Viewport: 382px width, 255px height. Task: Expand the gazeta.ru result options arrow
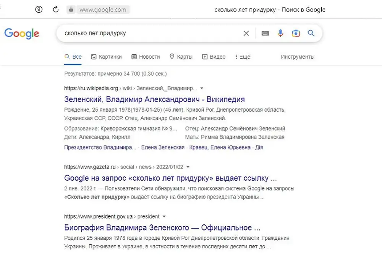click(188, 167)
